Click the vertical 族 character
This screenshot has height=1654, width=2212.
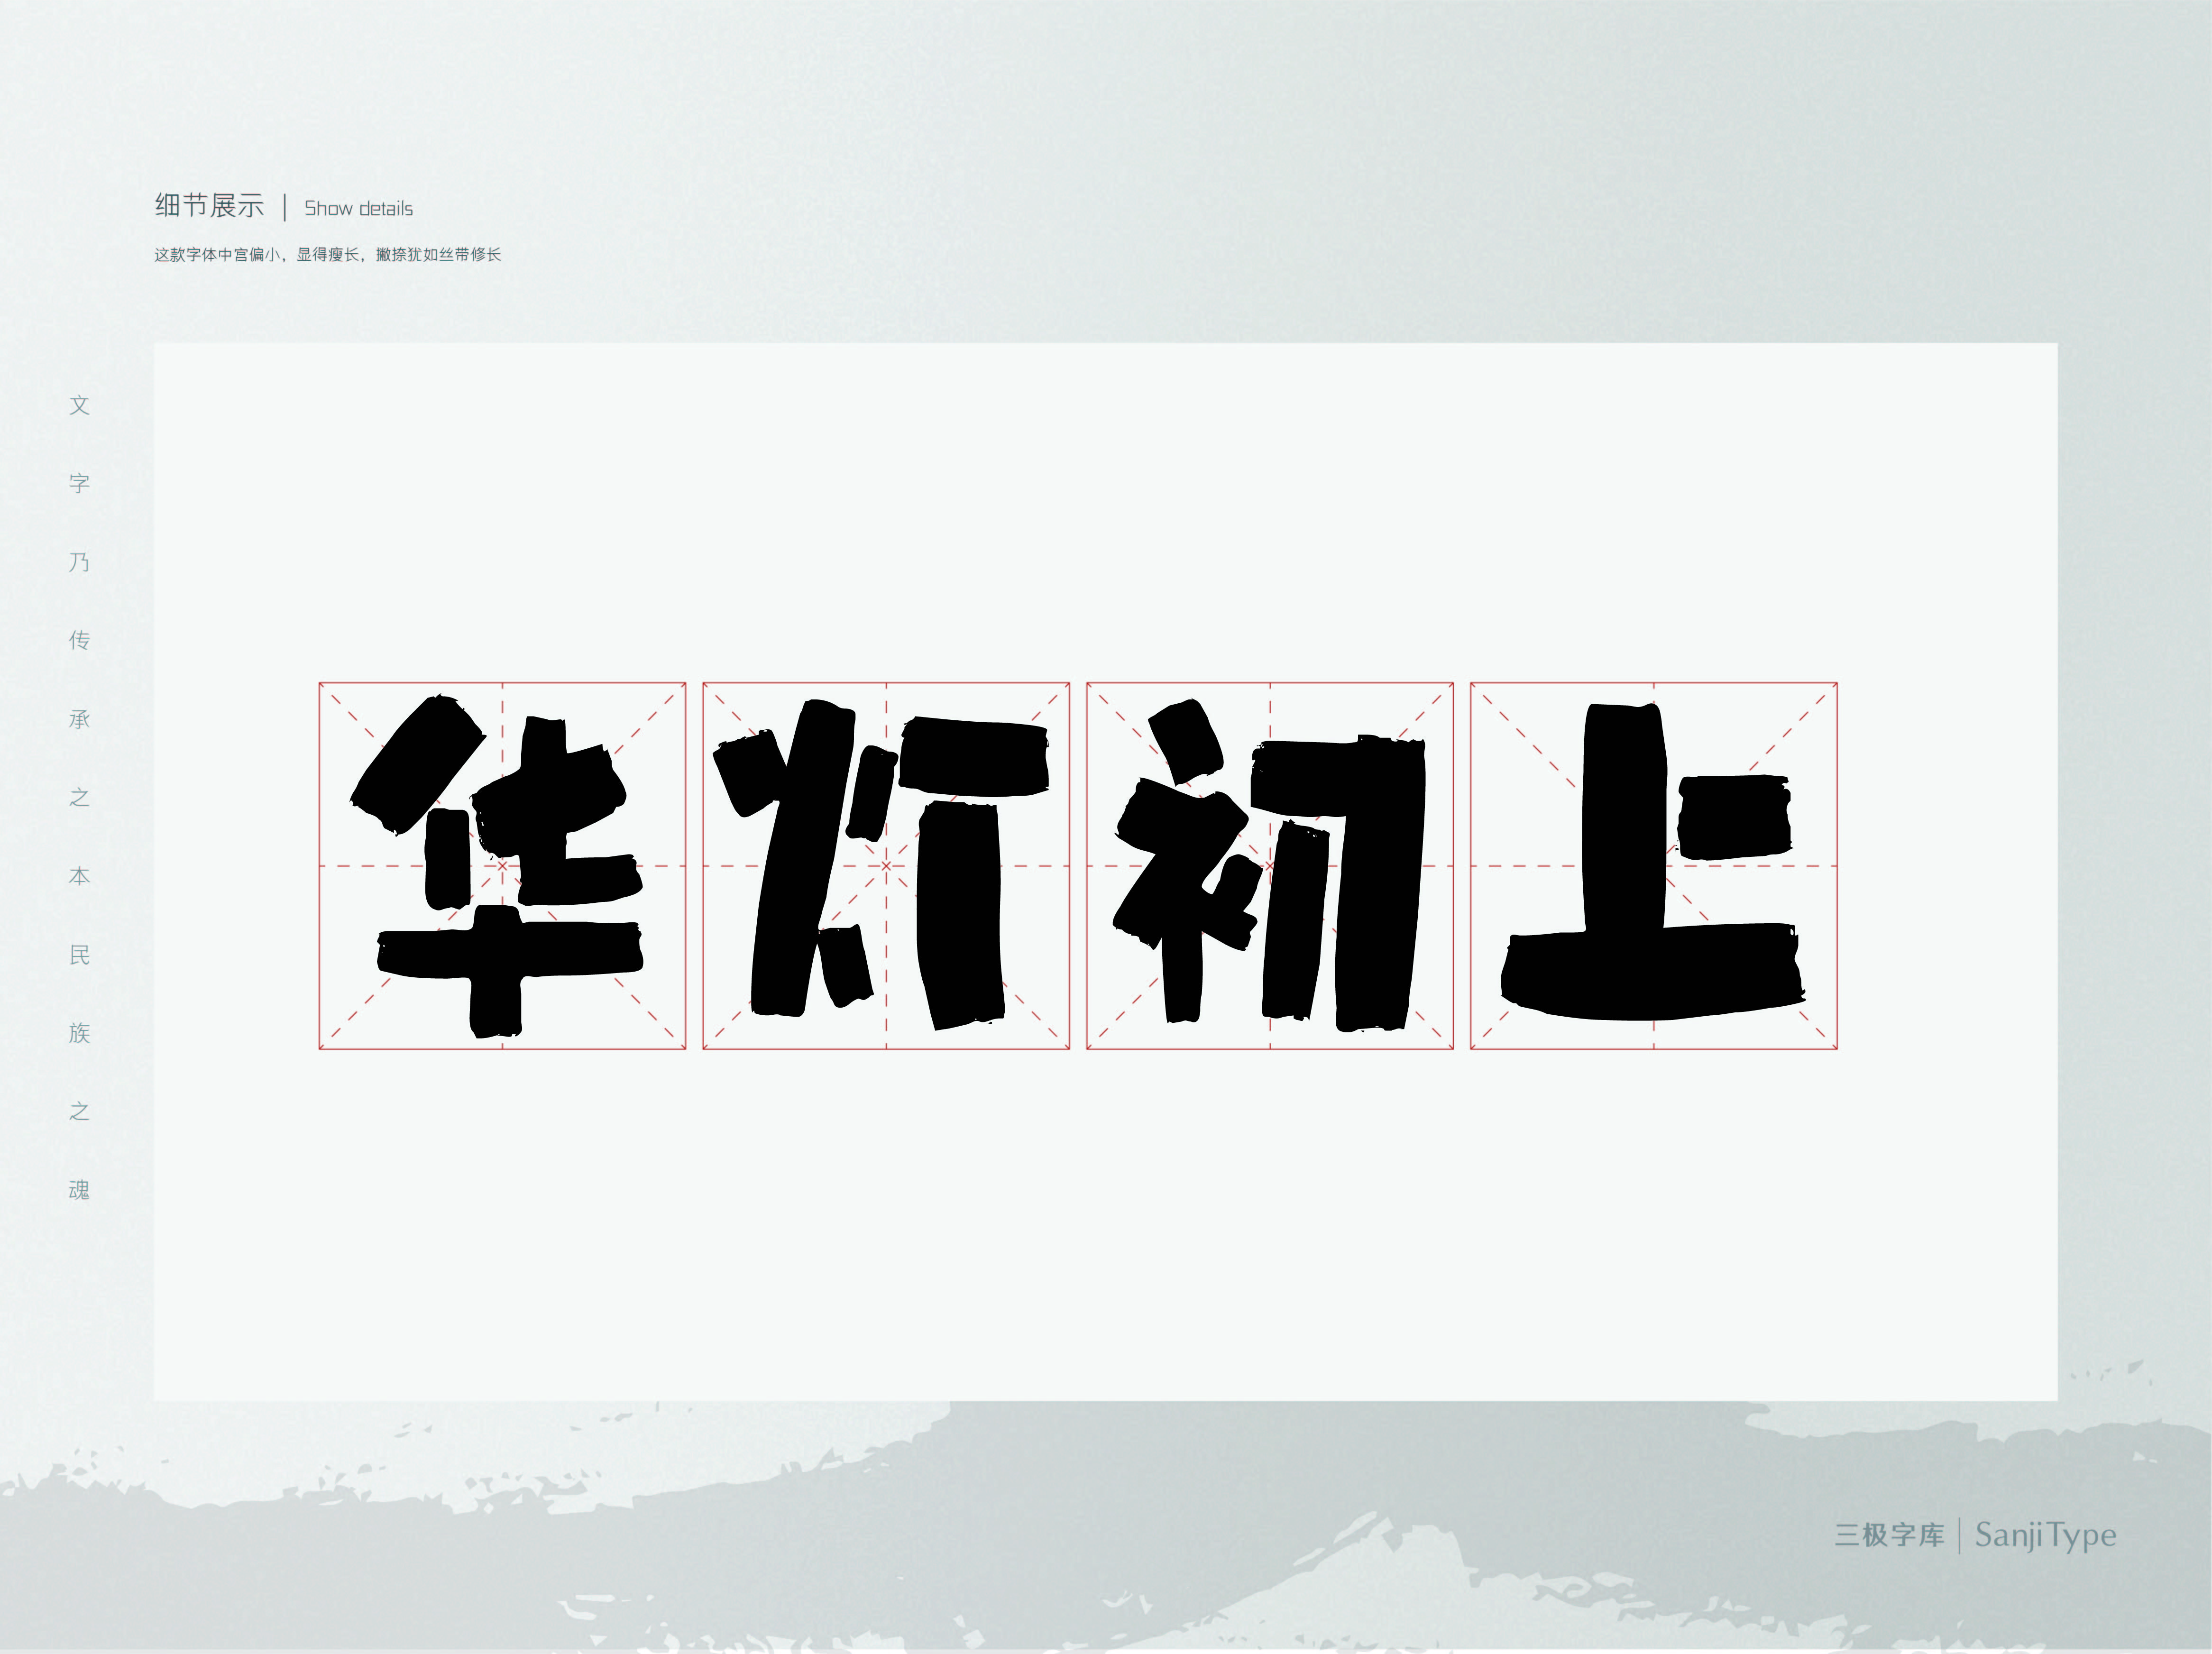click(x=80, y=1033)
